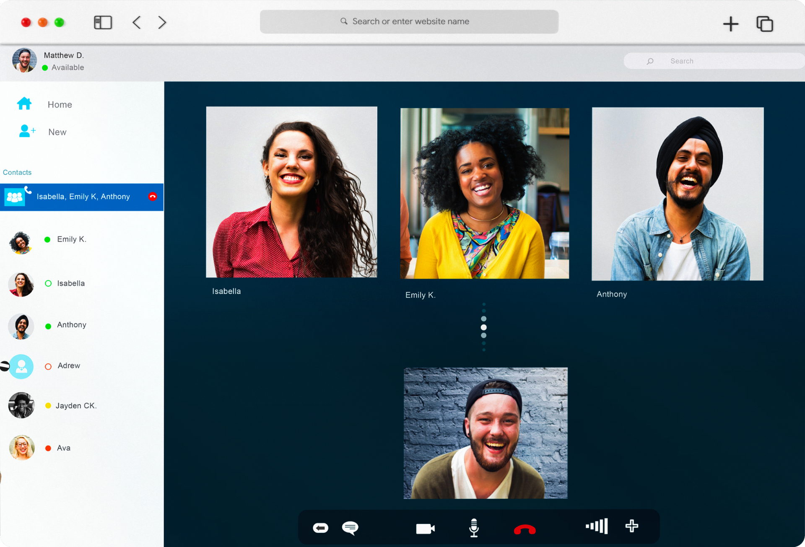Click the signal strength bars icon
This screenshot has width=805, height=547.
(x=597, y=526)
